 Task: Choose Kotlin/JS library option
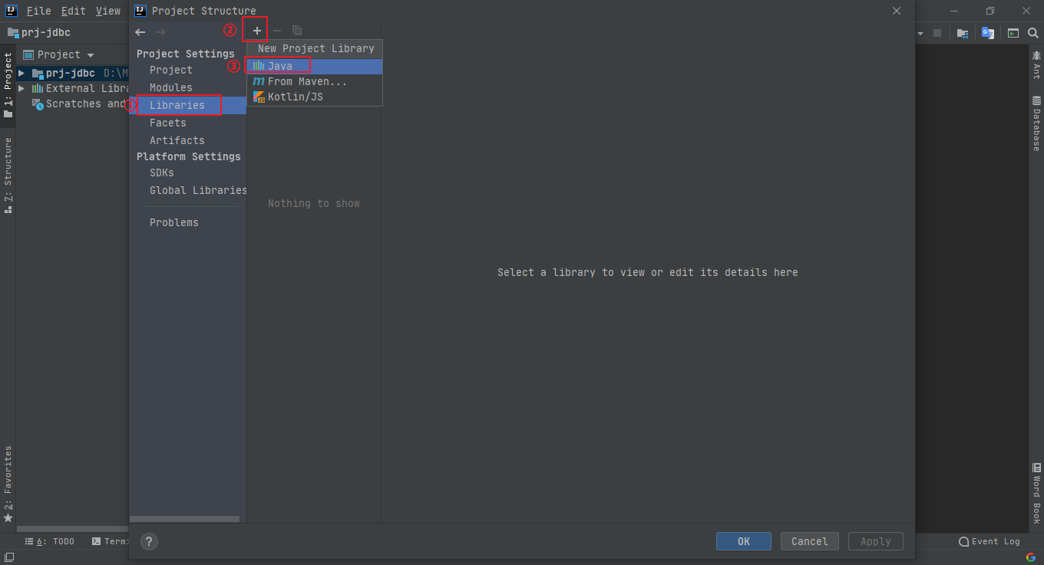[315, 97]
